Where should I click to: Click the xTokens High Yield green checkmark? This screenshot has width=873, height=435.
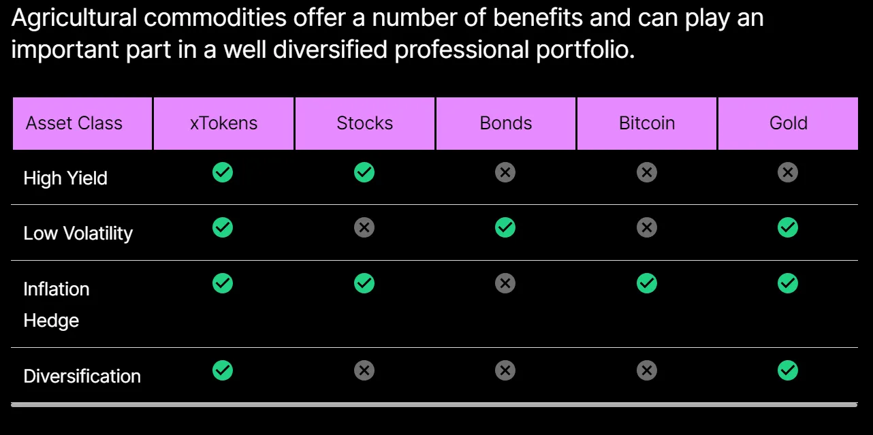[x=223, y=172]
